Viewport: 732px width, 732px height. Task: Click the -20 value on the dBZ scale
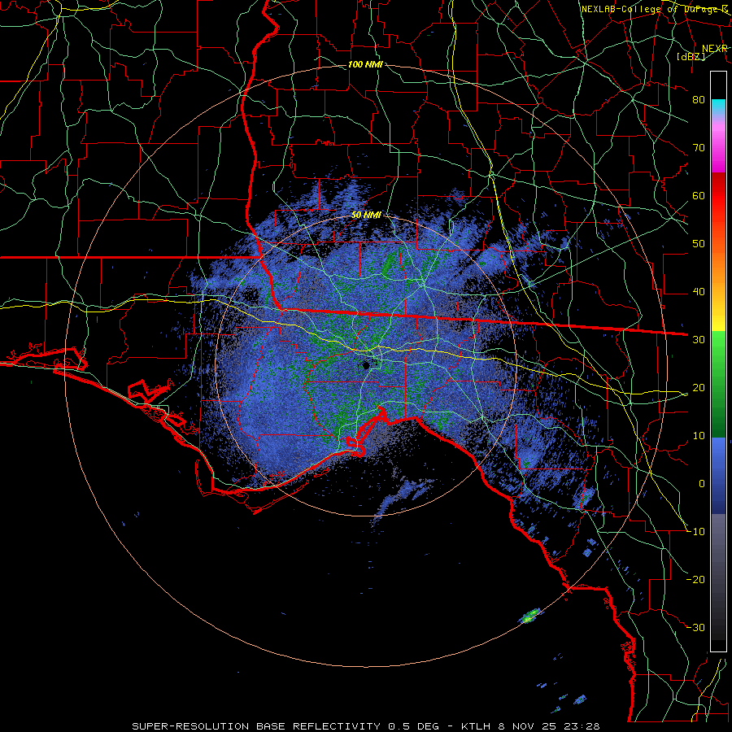click(695, 579)
